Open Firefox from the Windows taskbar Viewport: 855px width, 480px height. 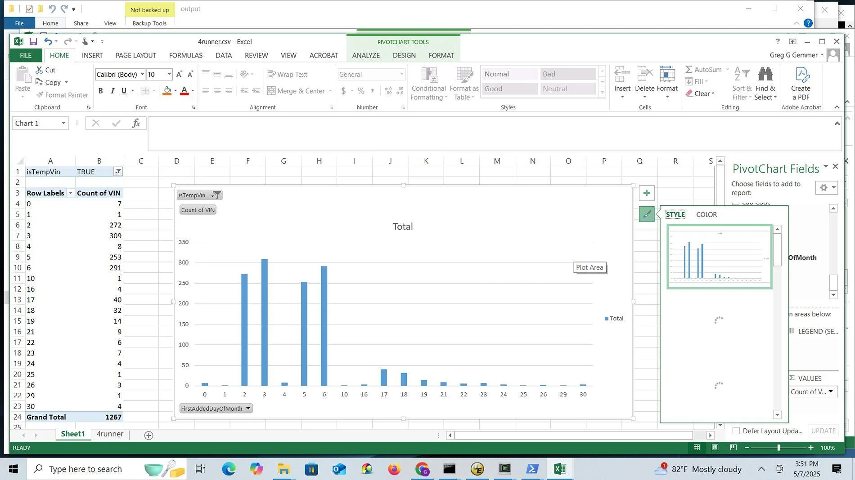point(394,469)
